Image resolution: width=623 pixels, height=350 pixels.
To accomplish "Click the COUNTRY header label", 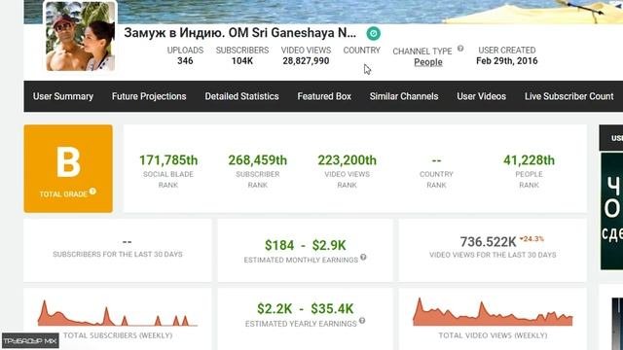I will pyautogui.click(x=361, y=51).
